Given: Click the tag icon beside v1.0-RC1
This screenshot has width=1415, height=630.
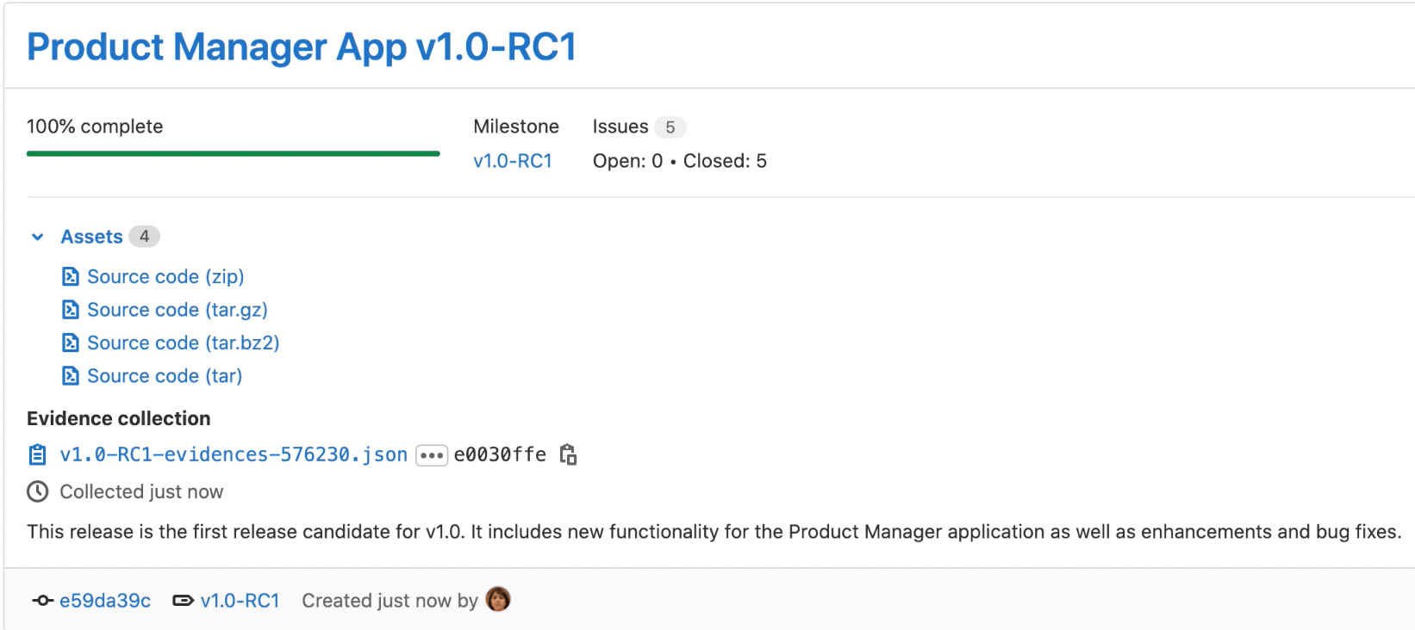Looking at the screenshot, I should 182,600.
